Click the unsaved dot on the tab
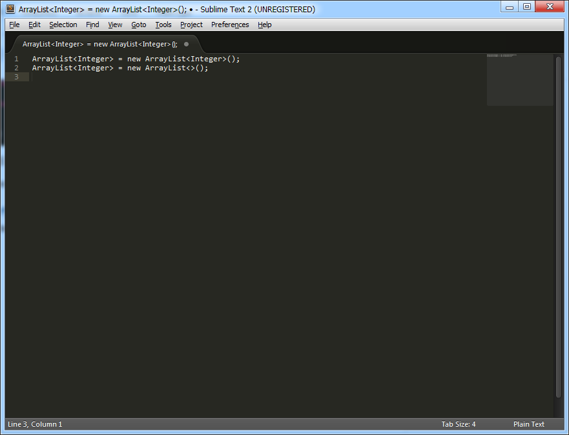Viewport: 569px width, 435px height. coord(186,45)
